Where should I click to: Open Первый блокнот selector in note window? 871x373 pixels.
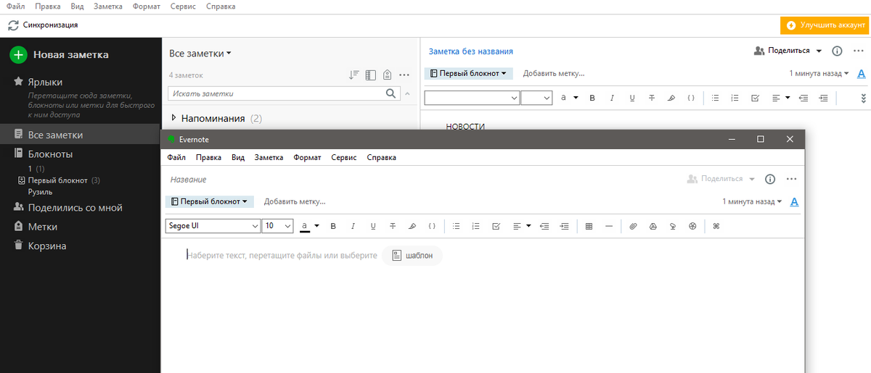point(209,201)
